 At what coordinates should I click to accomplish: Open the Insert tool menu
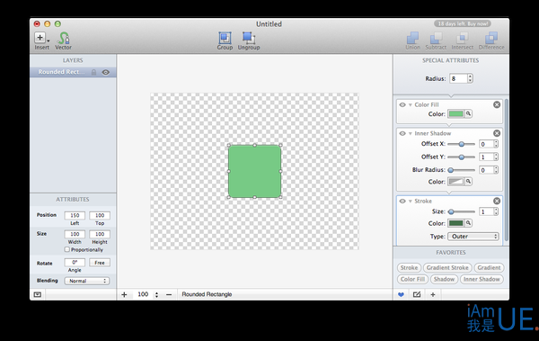(x=41, y=40)
